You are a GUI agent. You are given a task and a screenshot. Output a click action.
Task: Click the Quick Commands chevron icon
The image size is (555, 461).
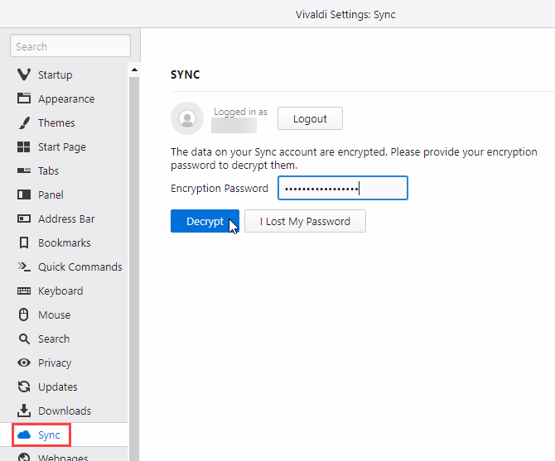[x=24, y=267]
